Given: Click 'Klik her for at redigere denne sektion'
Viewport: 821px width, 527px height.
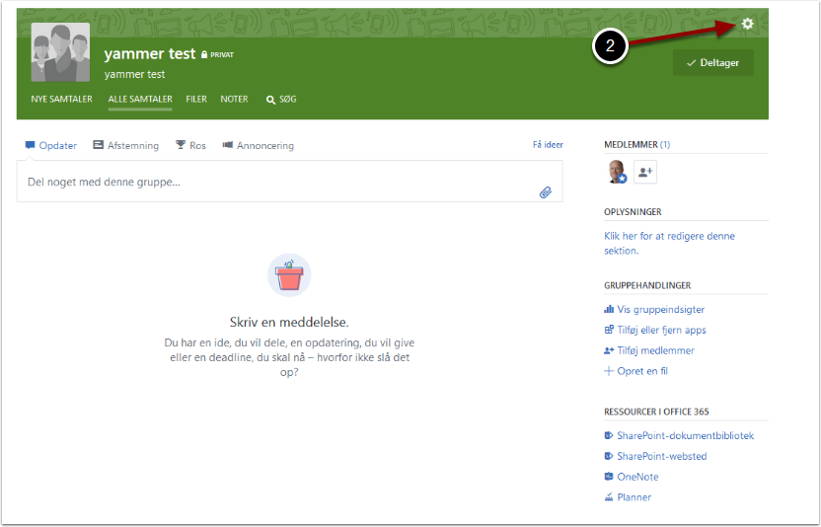Looking at the screenshot, I should [x=669, y=243].
